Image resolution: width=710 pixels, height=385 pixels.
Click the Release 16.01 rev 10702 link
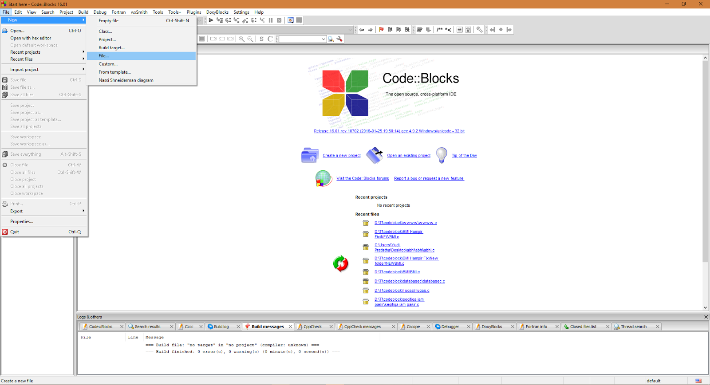click(x=389, y=131)
